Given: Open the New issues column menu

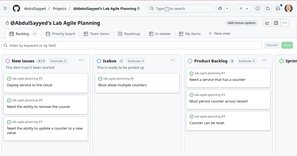Looking at the screenshot, I should coord(82,60).
